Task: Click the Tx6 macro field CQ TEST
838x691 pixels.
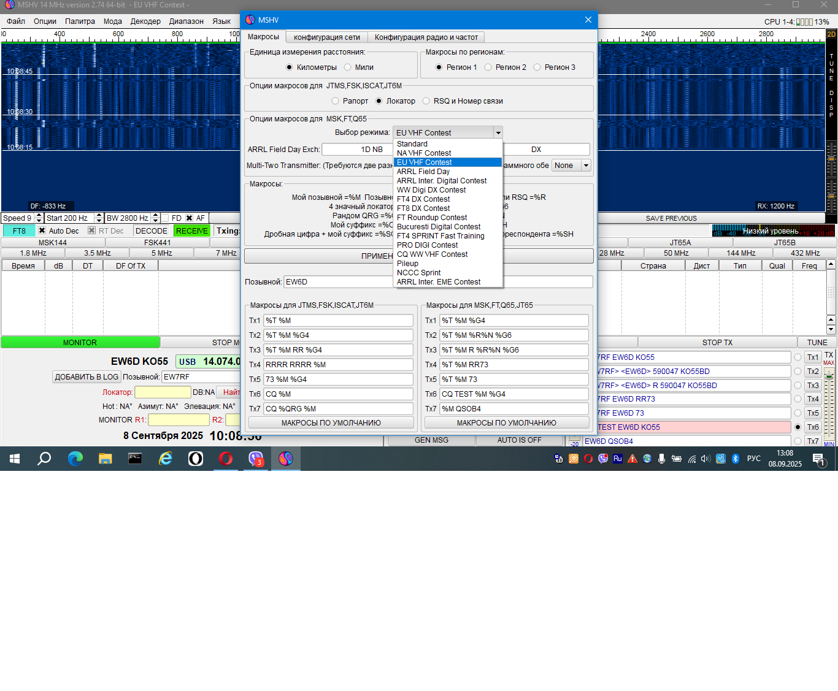Action: click(513, 394)
